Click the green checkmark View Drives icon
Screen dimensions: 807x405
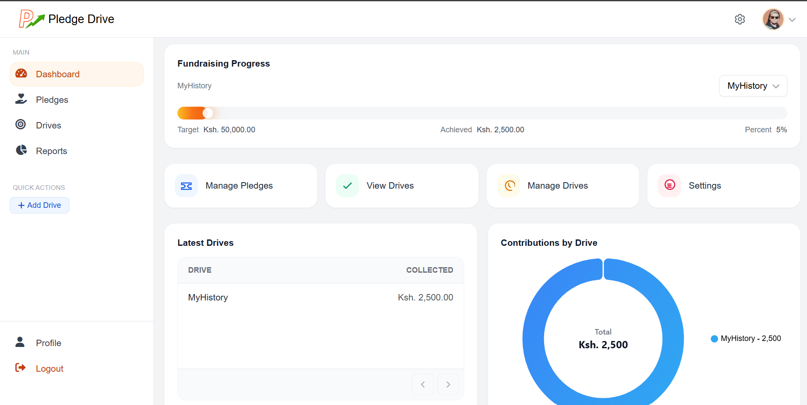pyautogui.click(x=347, y=186)
